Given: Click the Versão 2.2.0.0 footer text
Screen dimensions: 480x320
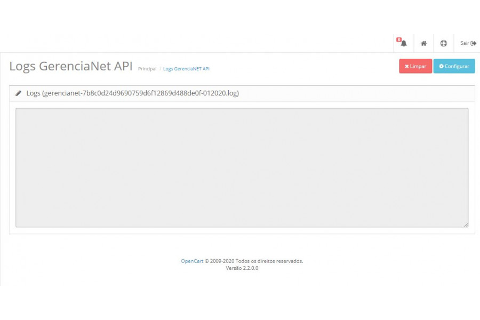Looking at the screenshot, I should 242,268.
